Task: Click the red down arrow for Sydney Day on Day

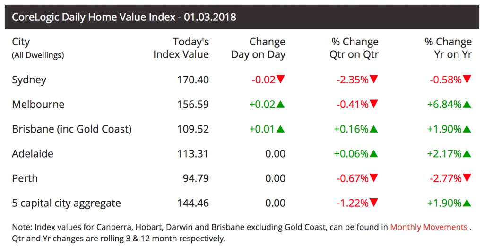Action: (281, 80)
